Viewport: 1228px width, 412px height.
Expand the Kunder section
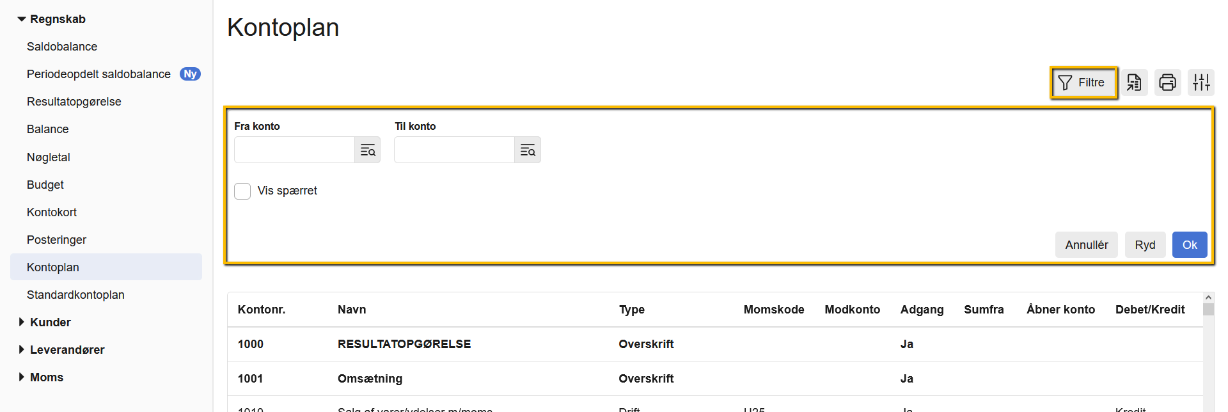pos(22,322)
